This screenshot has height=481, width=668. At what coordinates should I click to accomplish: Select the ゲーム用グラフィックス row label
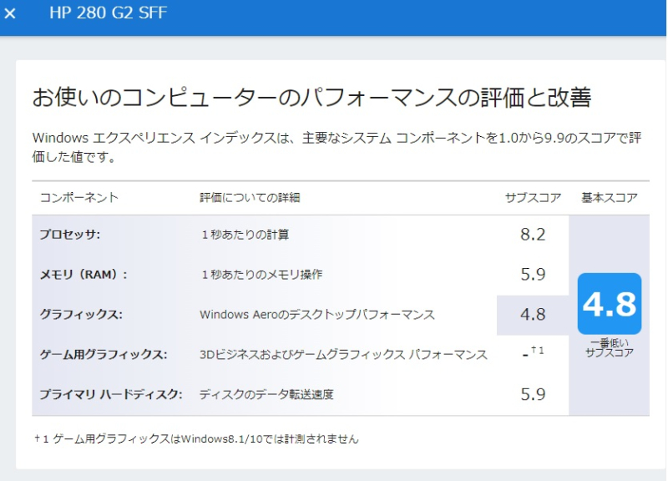104,354
